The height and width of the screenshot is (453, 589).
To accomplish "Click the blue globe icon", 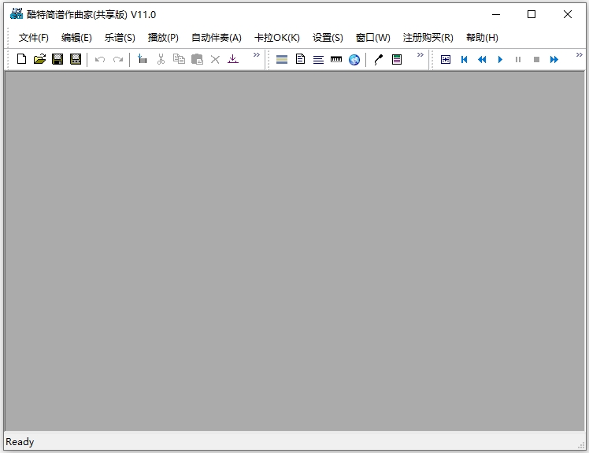I will coord(354,59).
